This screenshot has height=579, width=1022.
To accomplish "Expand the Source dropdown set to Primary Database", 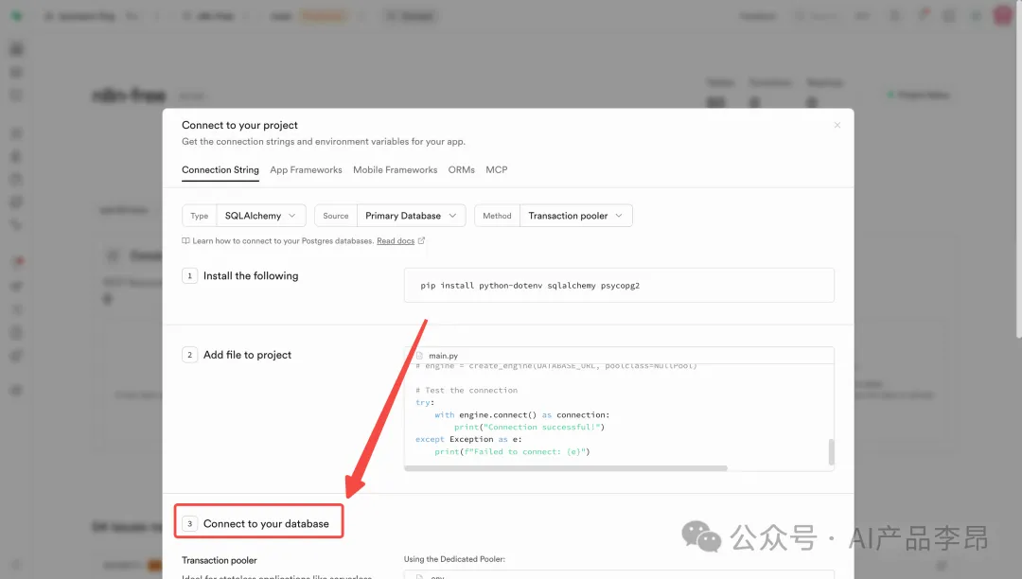I will pos(414,216).
